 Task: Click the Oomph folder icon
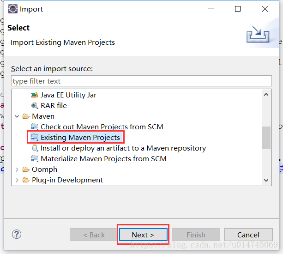coord(26,169)
